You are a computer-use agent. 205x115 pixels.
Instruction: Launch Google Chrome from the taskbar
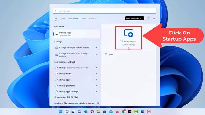124,111
